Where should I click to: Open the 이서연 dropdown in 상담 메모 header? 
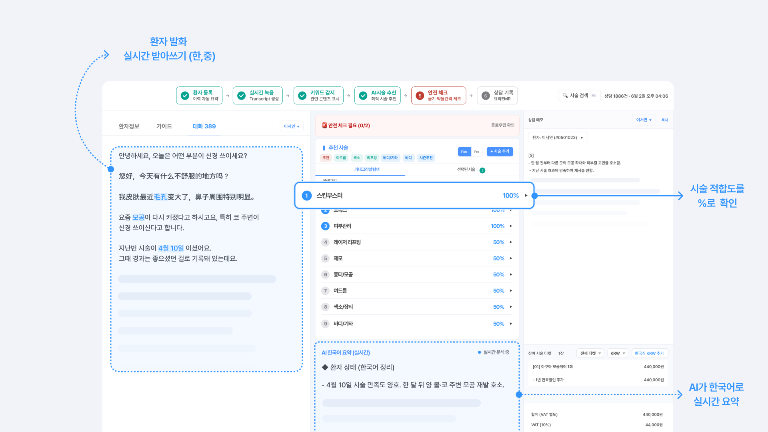[x=644, y=120]
